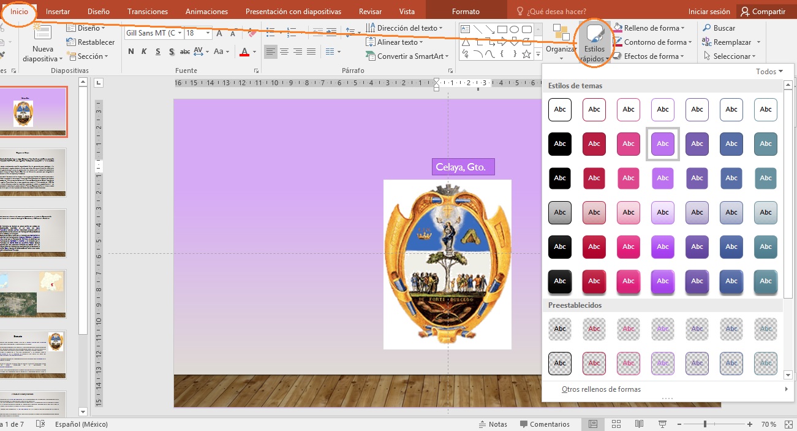Open the Todos filter dropdown in gallery

(x=769, y=72)
